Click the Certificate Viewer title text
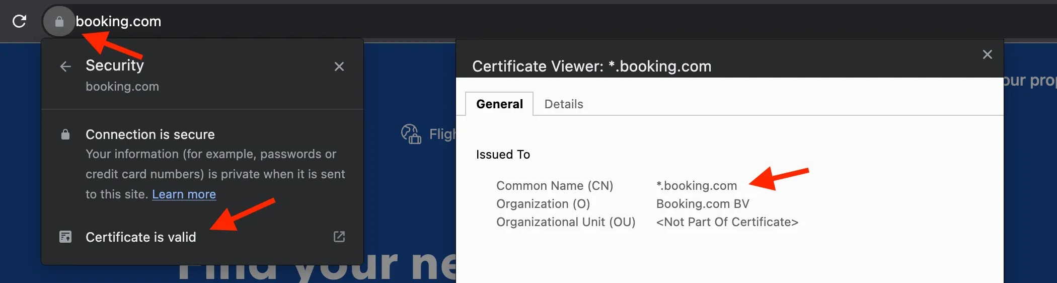 (x=591, y=66)
